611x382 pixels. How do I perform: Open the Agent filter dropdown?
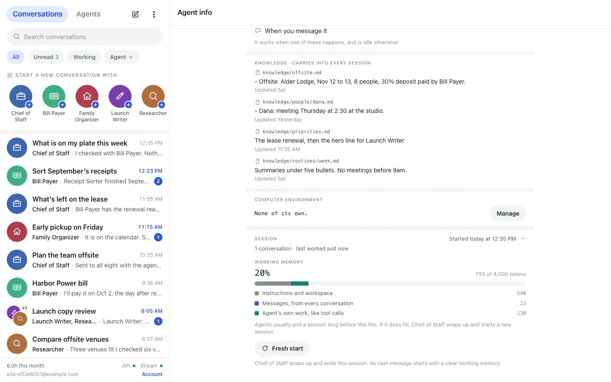click(x=122, y=57)
